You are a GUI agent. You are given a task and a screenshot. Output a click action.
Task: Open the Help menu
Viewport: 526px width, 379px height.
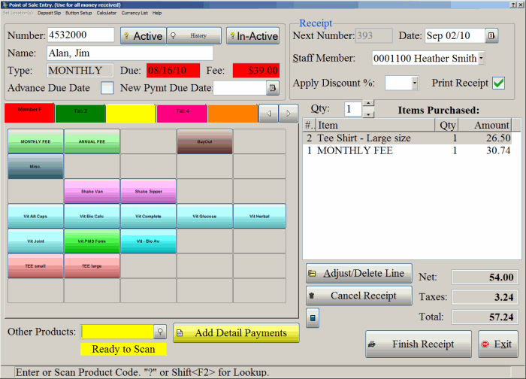pyautogui.click(x=157, y=13)
